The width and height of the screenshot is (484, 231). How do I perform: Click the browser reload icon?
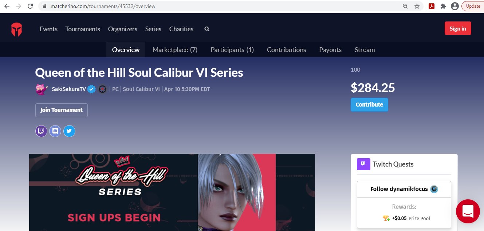(x=30, y=6)
